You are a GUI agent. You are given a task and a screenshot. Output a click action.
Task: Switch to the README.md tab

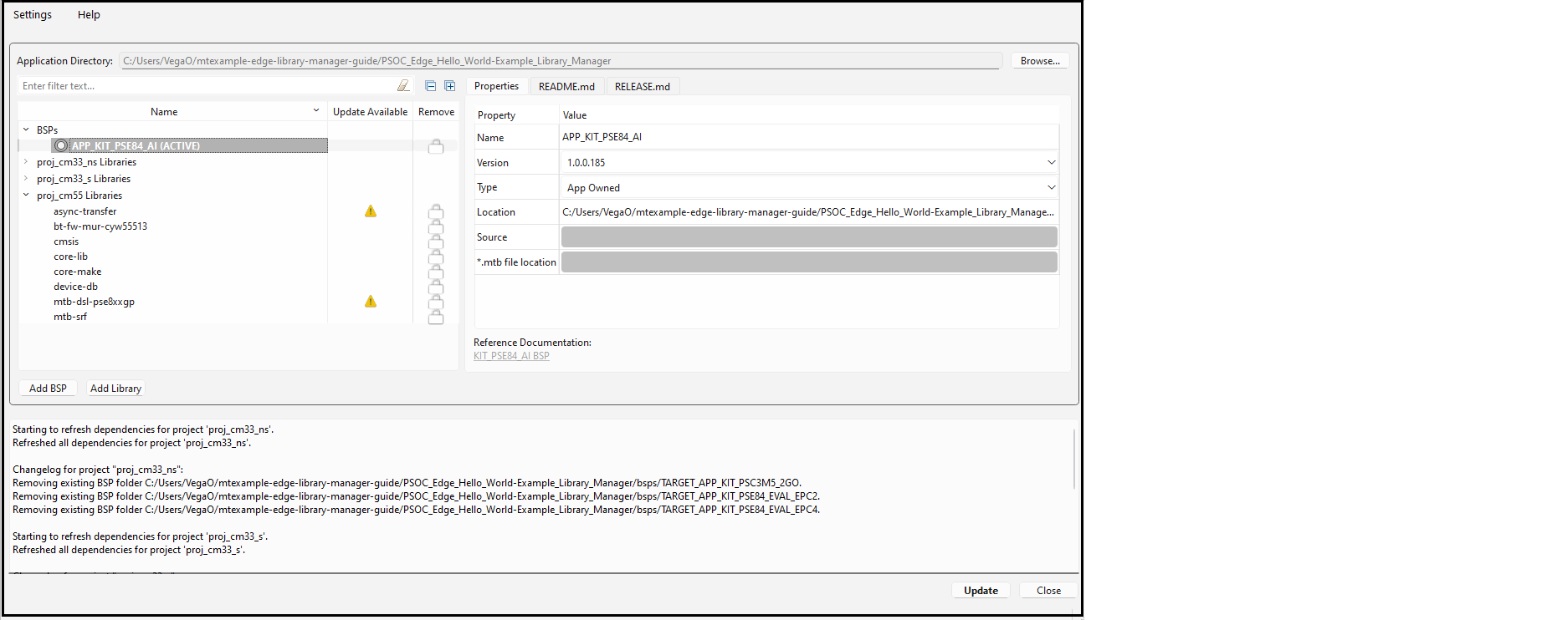[566, 87]
